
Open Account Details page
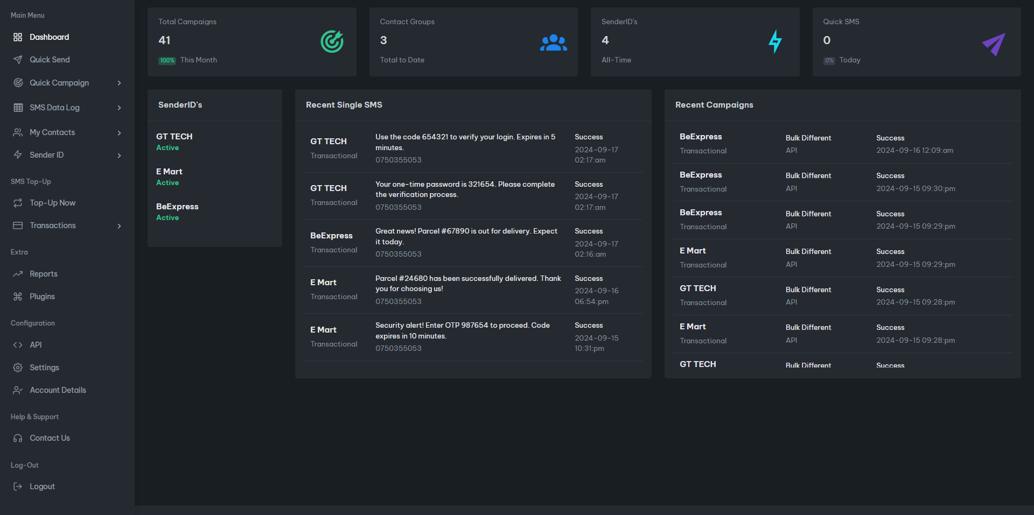click(x=58, y=390)
